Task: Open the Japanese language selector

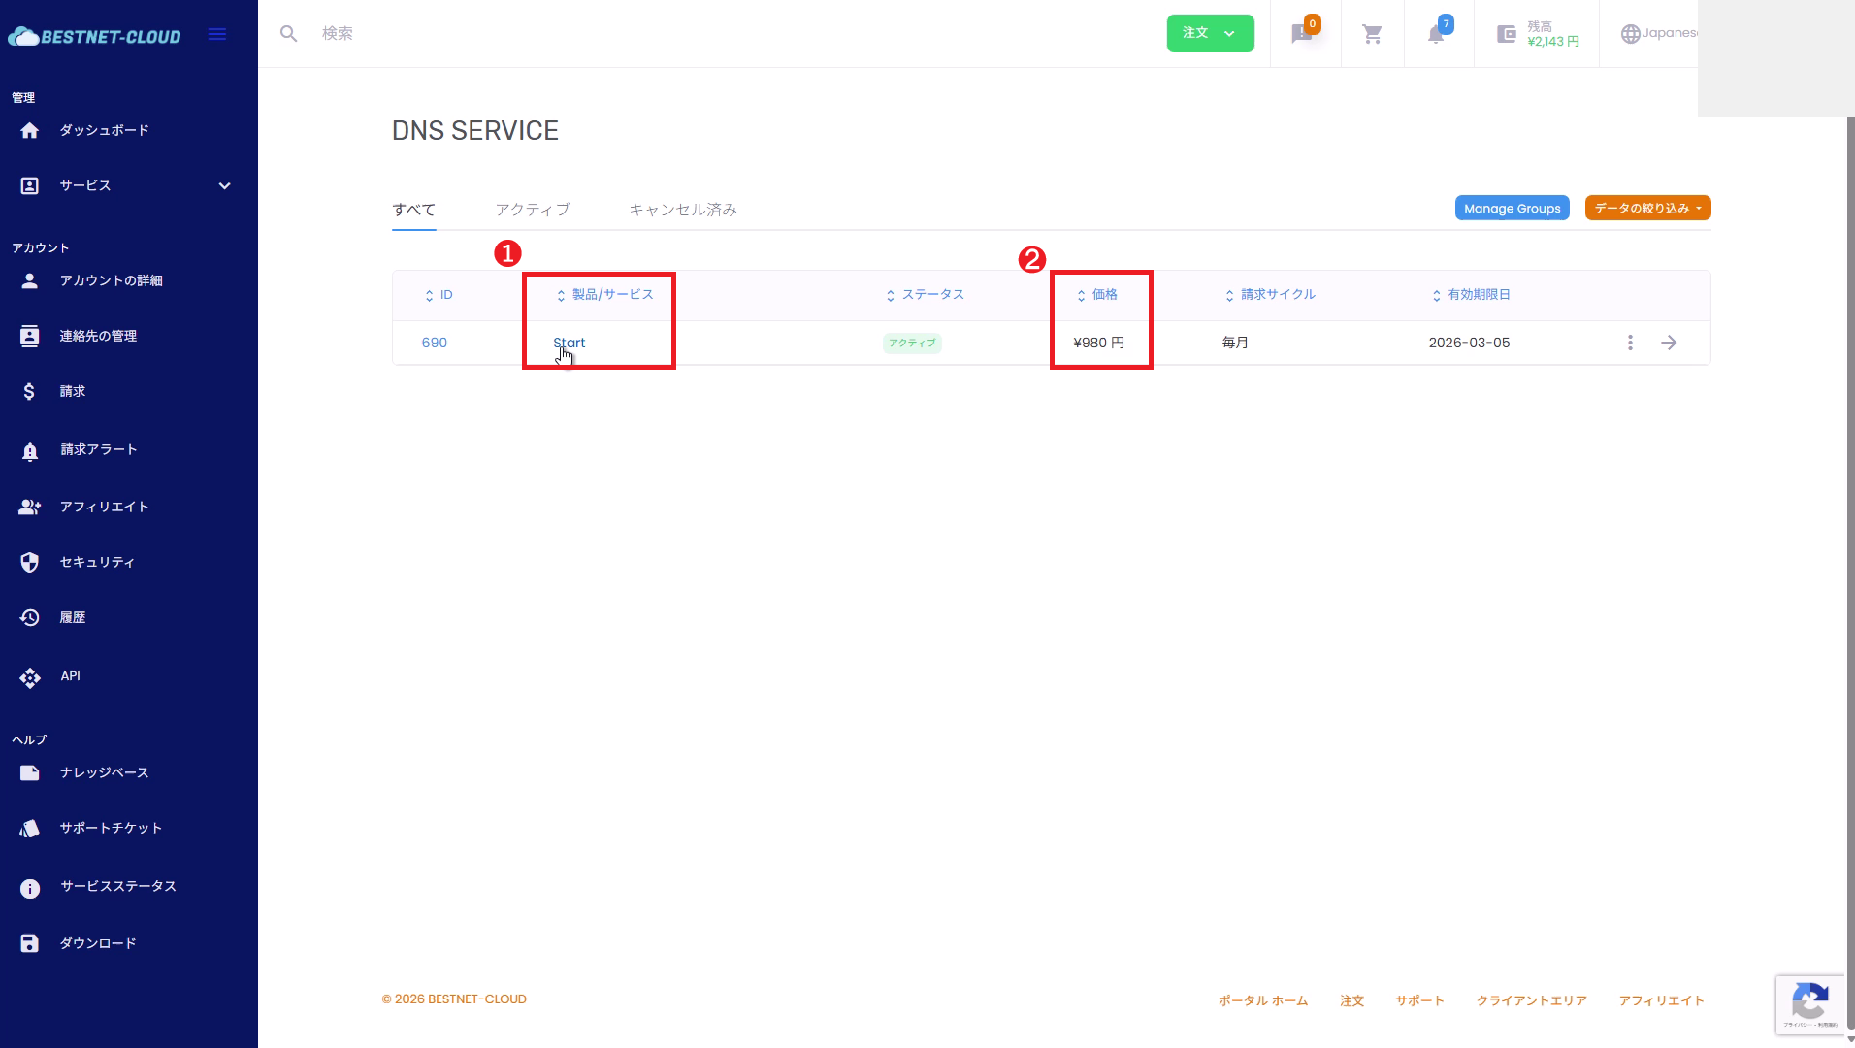Action: 1659,33
